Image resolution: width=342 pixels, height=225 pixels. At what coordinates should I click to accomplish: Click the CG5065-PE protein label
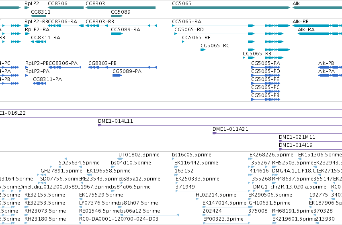[x=265, y=79]
